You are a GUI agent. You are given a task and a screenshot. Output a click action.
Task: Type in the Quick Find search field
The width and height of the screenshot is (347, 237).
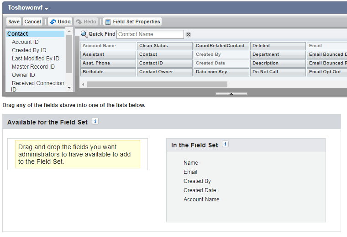pos(150,34)
